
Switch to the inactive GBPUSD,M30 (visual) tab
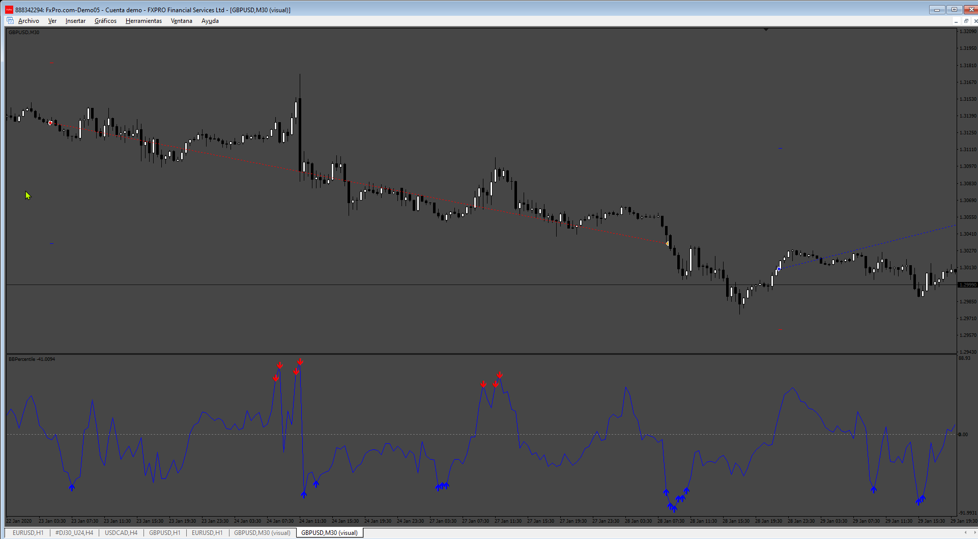pyautogui.click(x=262, y=533)
